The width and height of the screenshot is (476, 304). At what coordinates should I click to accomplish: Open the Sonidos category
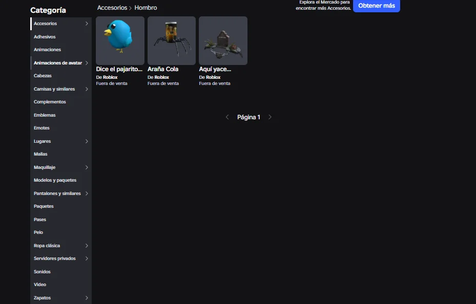pyautogui.click(x=42, y=272)
